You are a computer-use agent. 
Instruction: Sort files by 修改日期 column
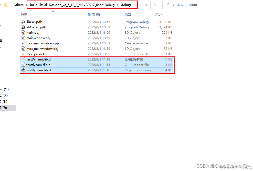coord(94,14)
